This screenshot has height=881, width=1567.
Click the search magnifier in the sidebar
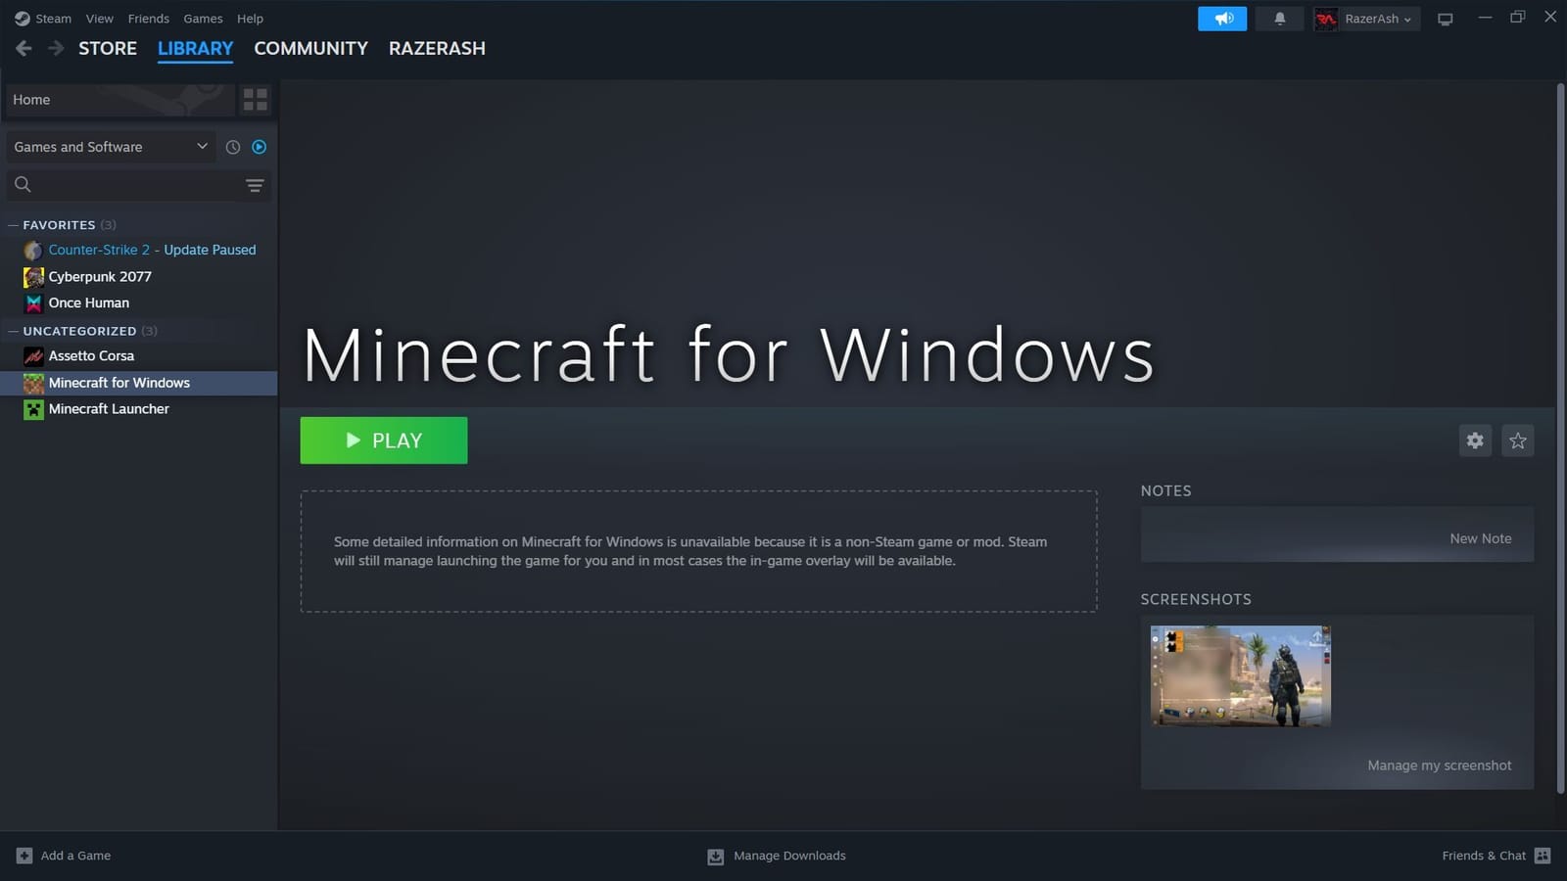pos(23,184)
